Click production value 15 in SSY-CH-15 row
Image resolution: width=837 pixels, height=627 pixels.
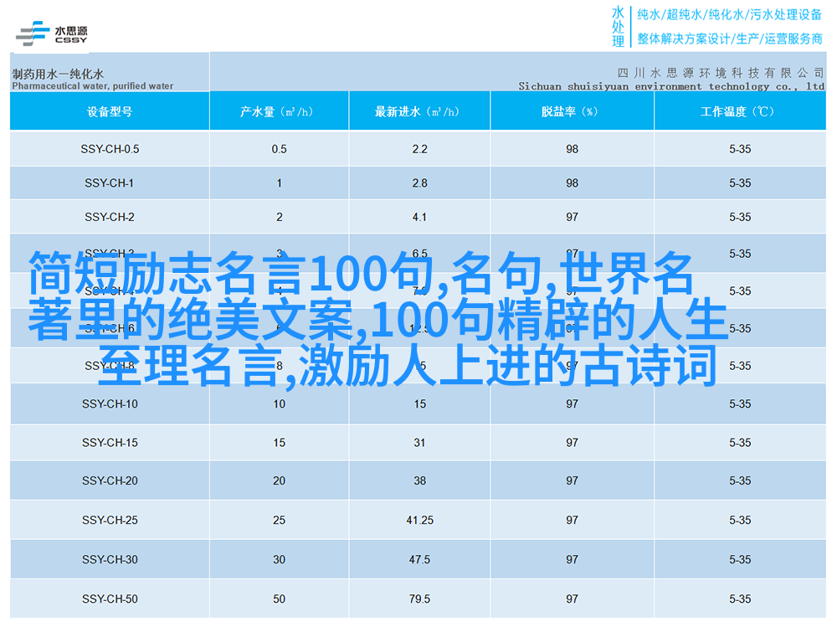[x=280, y=443]
